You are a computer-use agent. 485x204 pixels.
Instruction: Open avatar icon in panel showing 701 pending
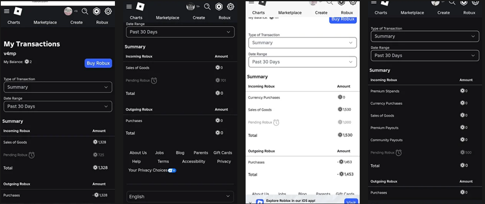191,7
